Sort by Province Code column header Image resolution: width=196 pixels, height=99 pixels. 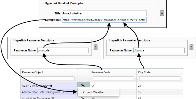[101, 72]
